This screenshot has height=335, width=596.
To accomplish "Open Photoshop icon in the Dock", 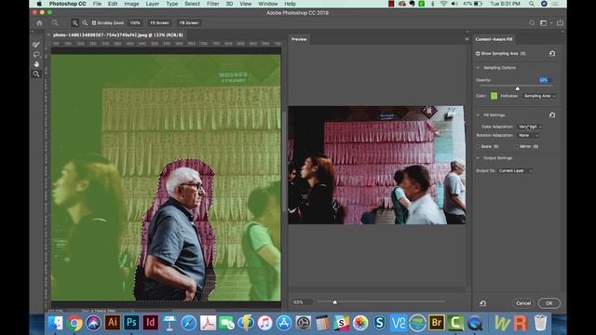I will click(x=131, y=323).
